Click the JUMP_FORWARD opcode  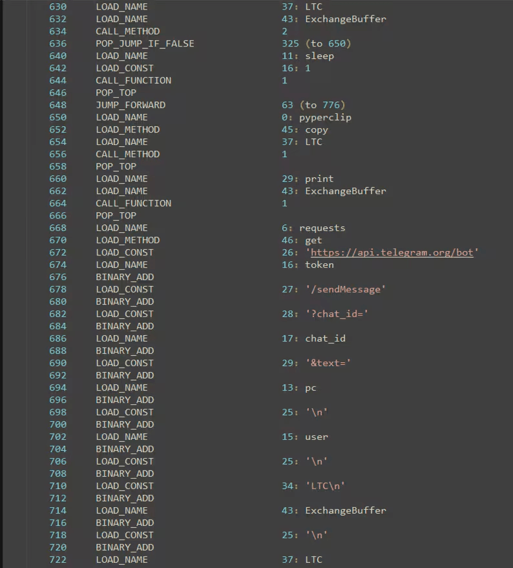pyautogui.click(x=131, y=105)
